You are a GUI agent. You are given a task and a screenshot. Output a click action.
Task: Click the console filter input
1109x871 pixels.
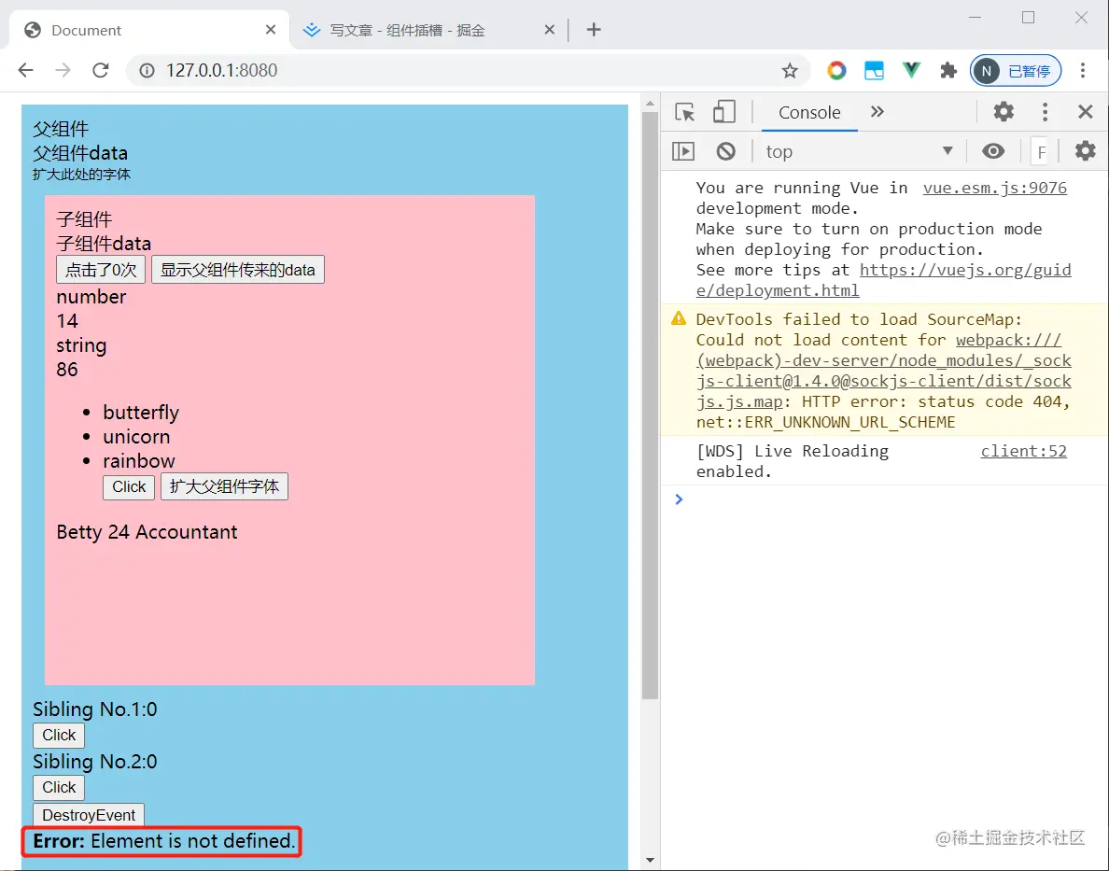pyautogui.click(x=1041, y=151)
